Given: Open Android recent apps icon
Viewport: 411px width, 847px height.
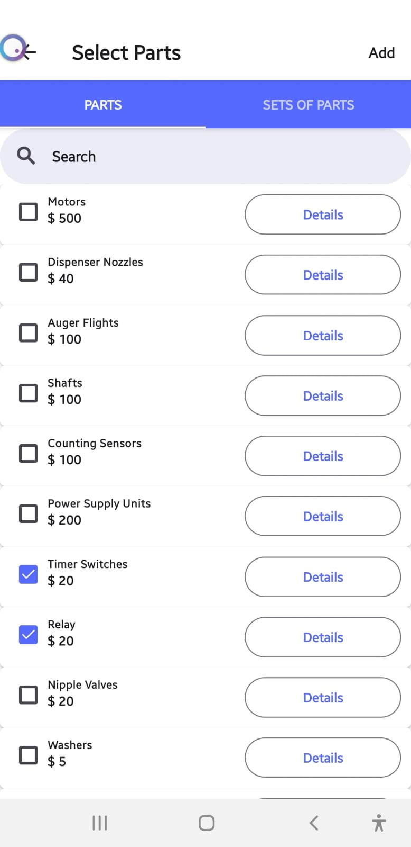Looking at the screenshot, I should [100, 823].
